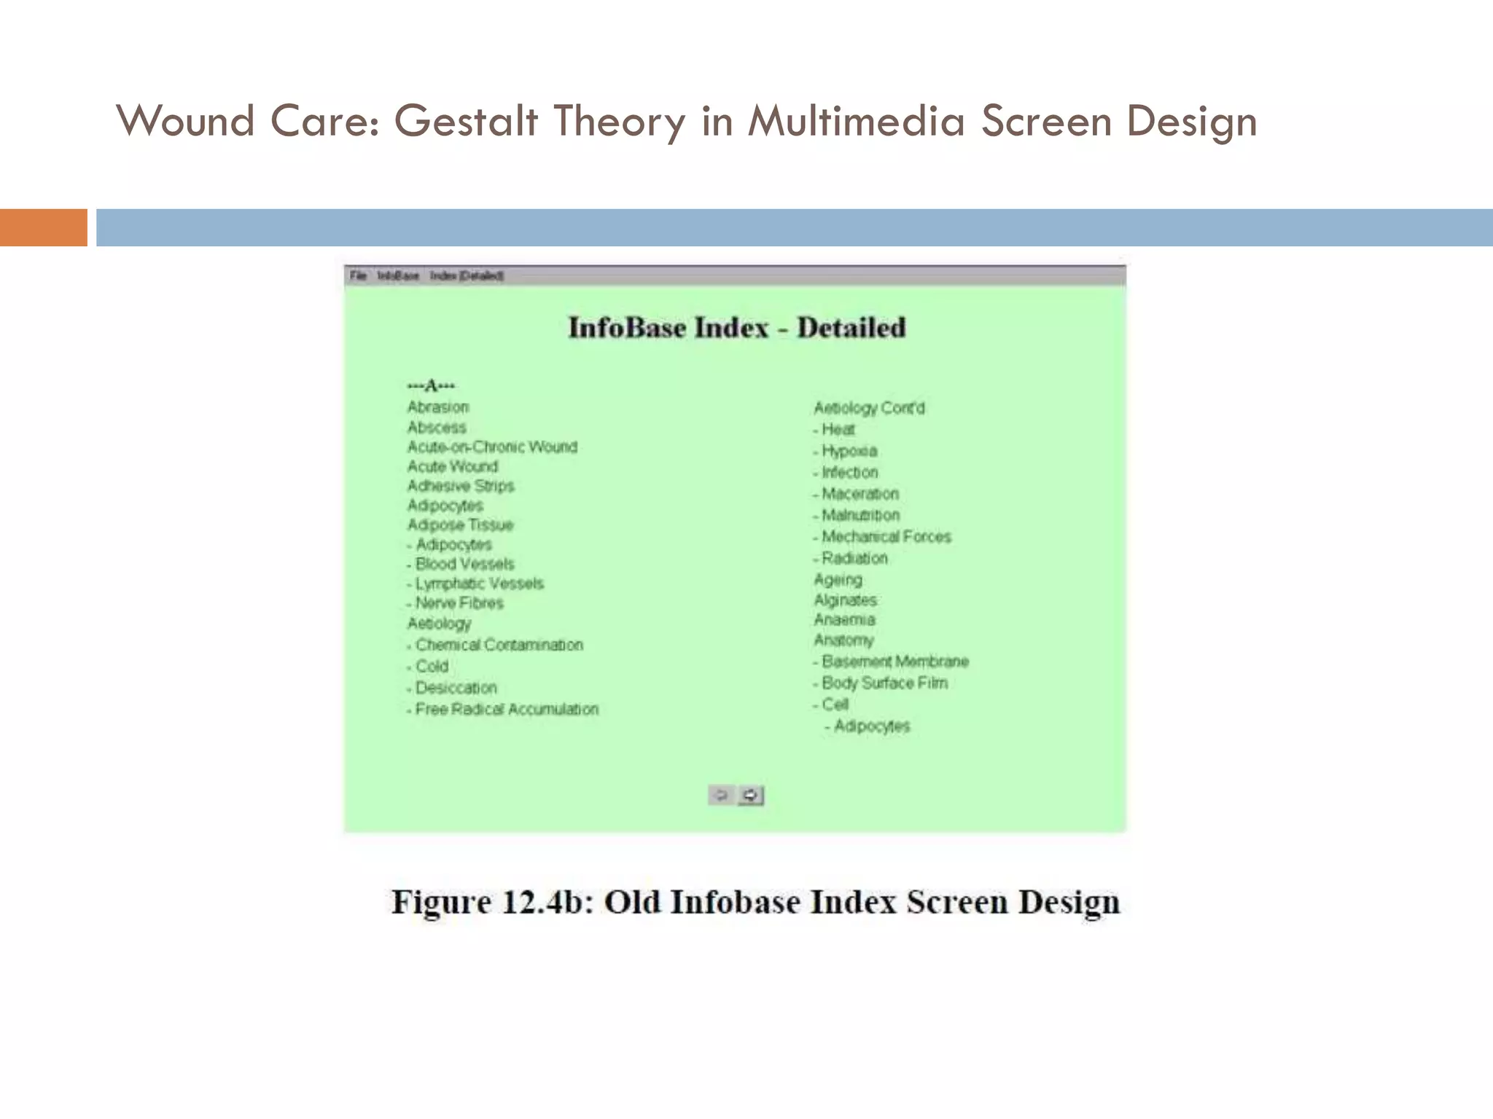Select the Alginates index entry
1493x1119 pixels.
click(x=845, y=600)
